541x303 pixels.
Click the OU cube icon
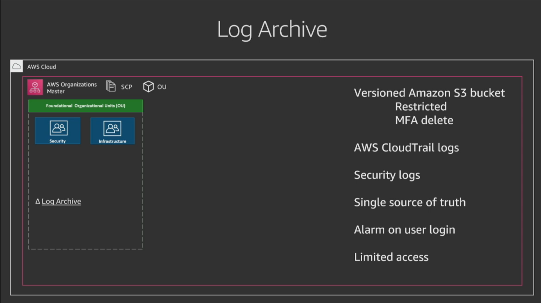click(x=148, y=86)
